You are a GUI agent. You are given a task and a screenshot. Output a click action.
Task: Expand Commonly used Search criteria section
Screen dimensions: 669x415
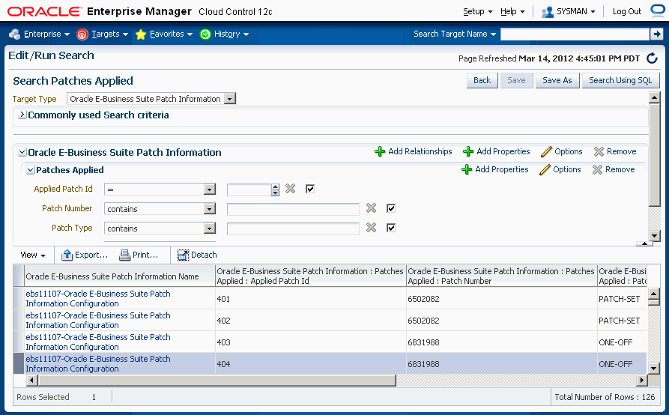point(22,115)
